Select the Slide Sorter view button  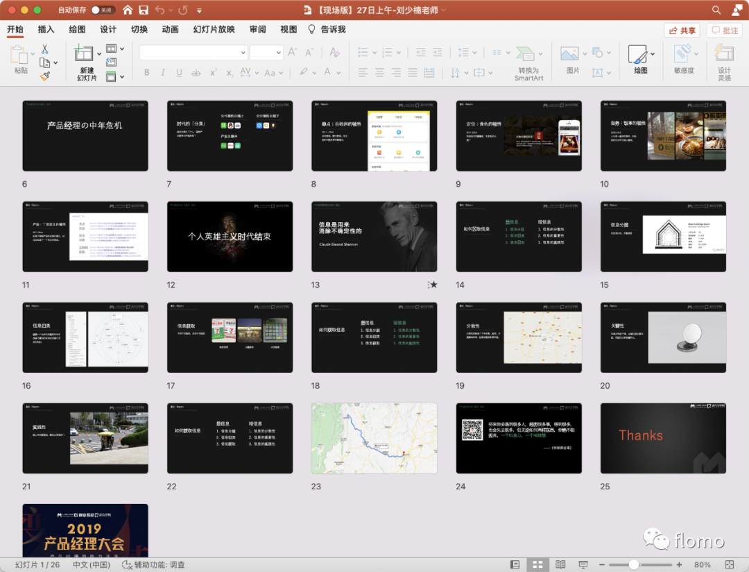538,565
